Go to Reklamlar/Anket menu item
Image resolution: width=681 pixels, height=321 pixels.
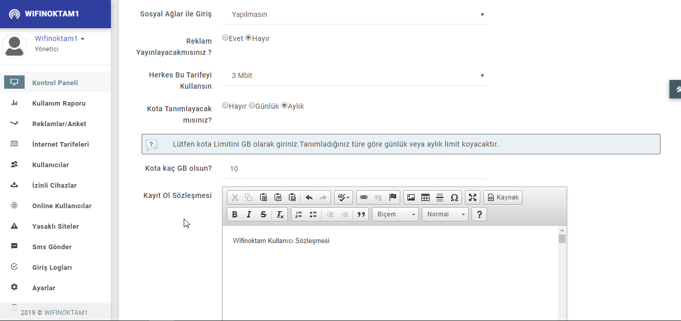click(x=55, y=124)
